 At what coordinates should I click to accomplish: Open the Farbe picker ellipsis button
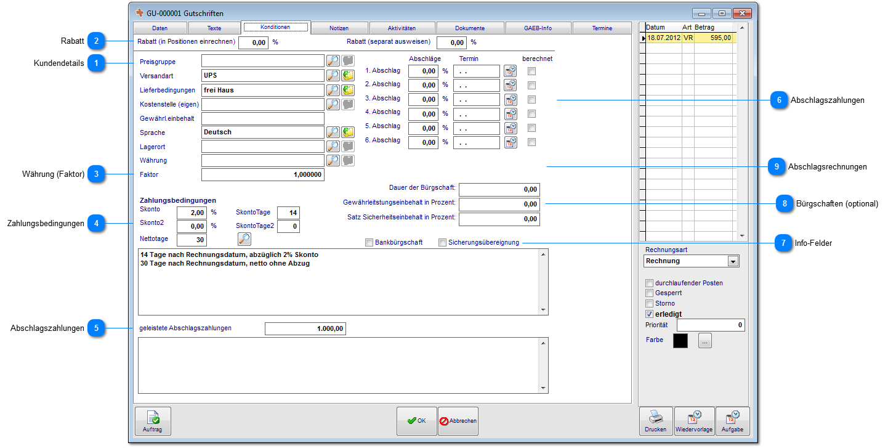pyautogui.click(x=705, y=340)
